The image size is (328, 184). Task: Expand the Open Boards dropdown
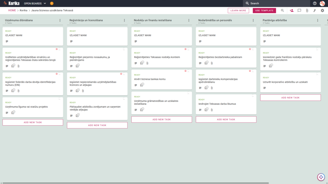(x=35, y=3)
